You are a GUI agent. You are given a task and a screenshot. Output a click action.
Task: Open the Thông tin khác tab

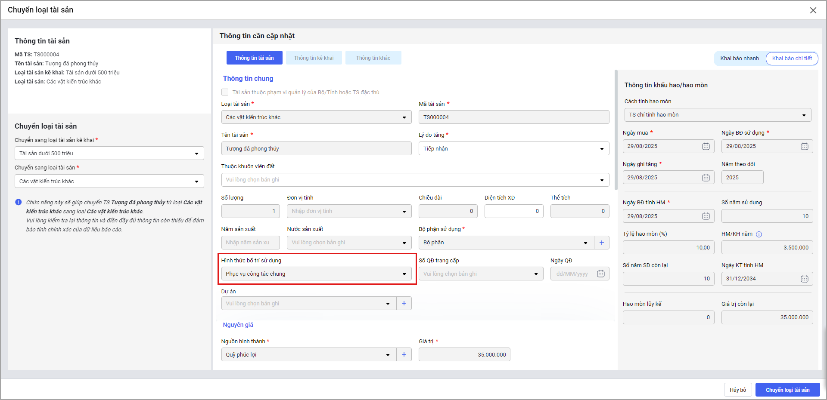[x=373, y=58]
